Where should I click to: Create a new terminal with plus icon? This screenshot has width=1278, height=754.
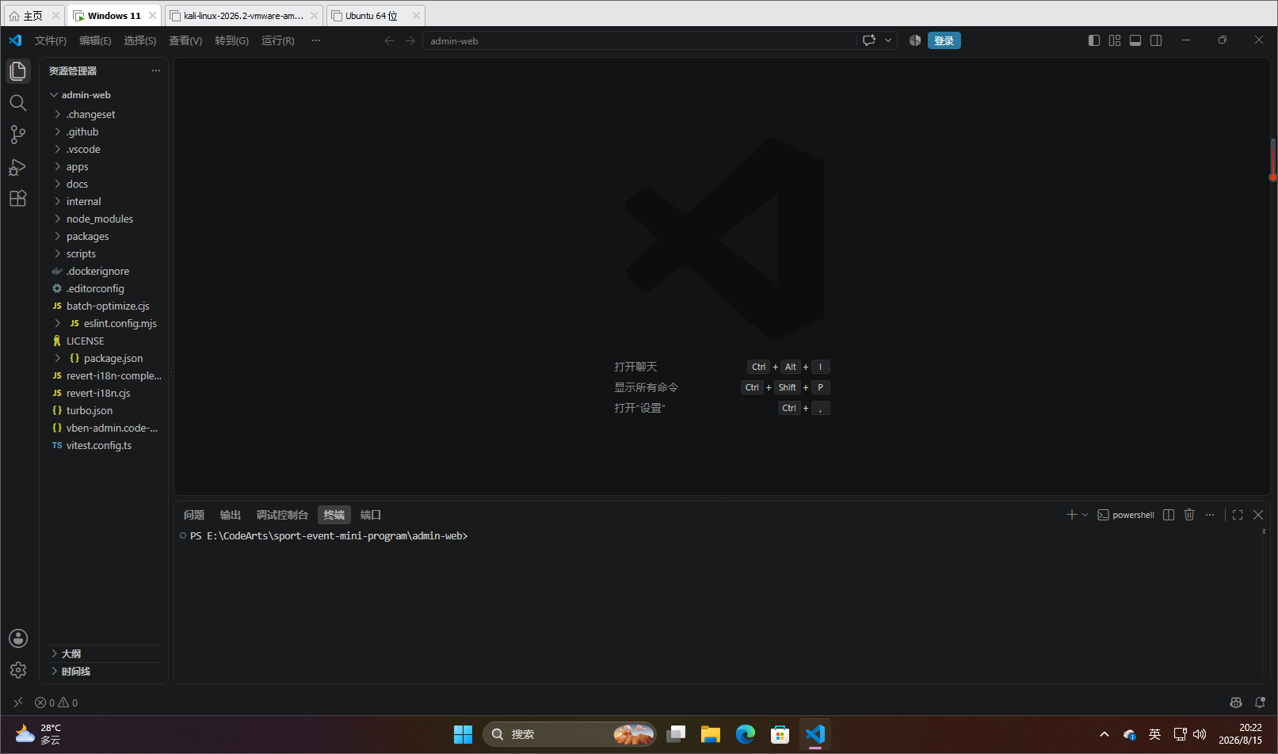point(1072,515)
